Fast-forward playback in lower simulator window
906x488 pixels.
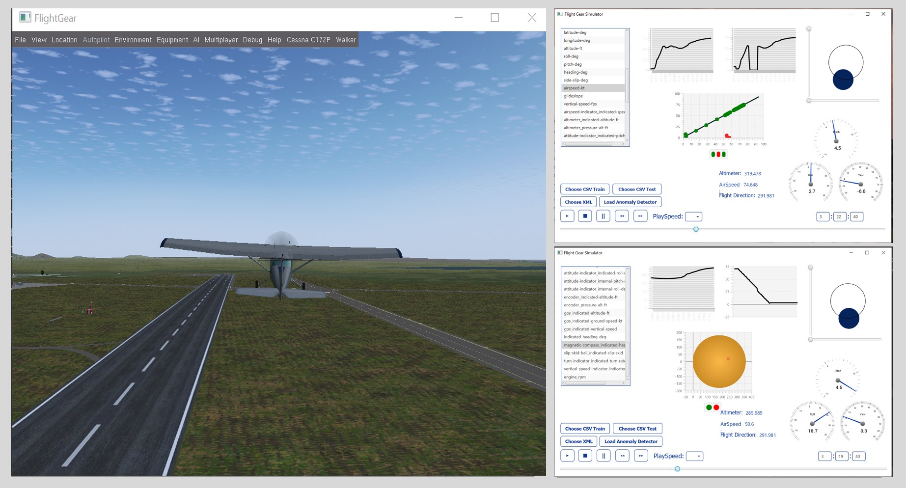pyautogui.click(x=641, y=456)
